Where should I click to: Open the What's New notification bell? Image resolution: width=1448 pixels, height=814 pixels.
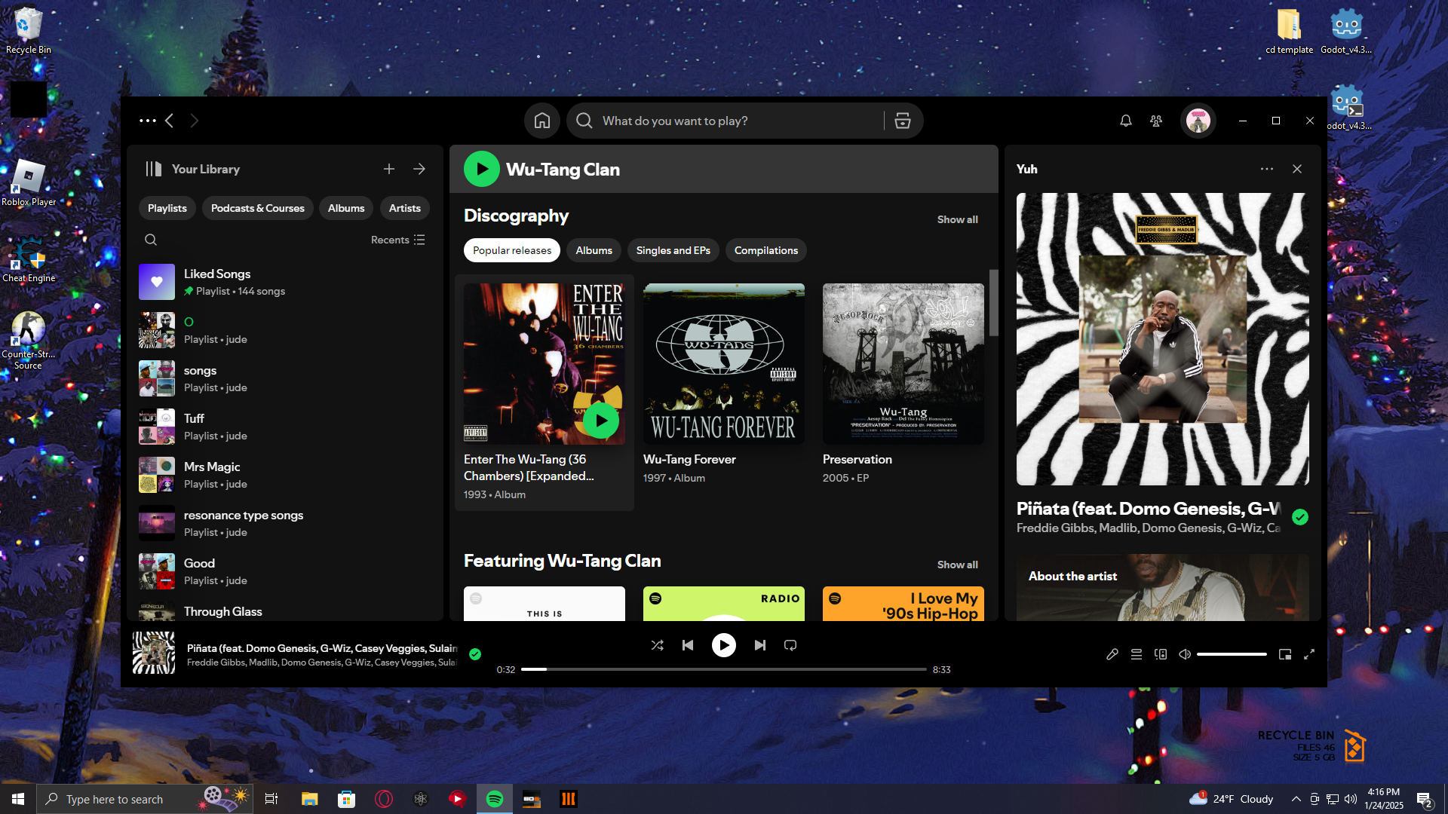1125,121
